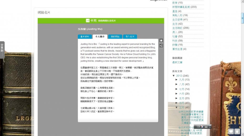Collapse the 2012 archive tree
This screenshot has width=244, height=136.
pos(174,76)
